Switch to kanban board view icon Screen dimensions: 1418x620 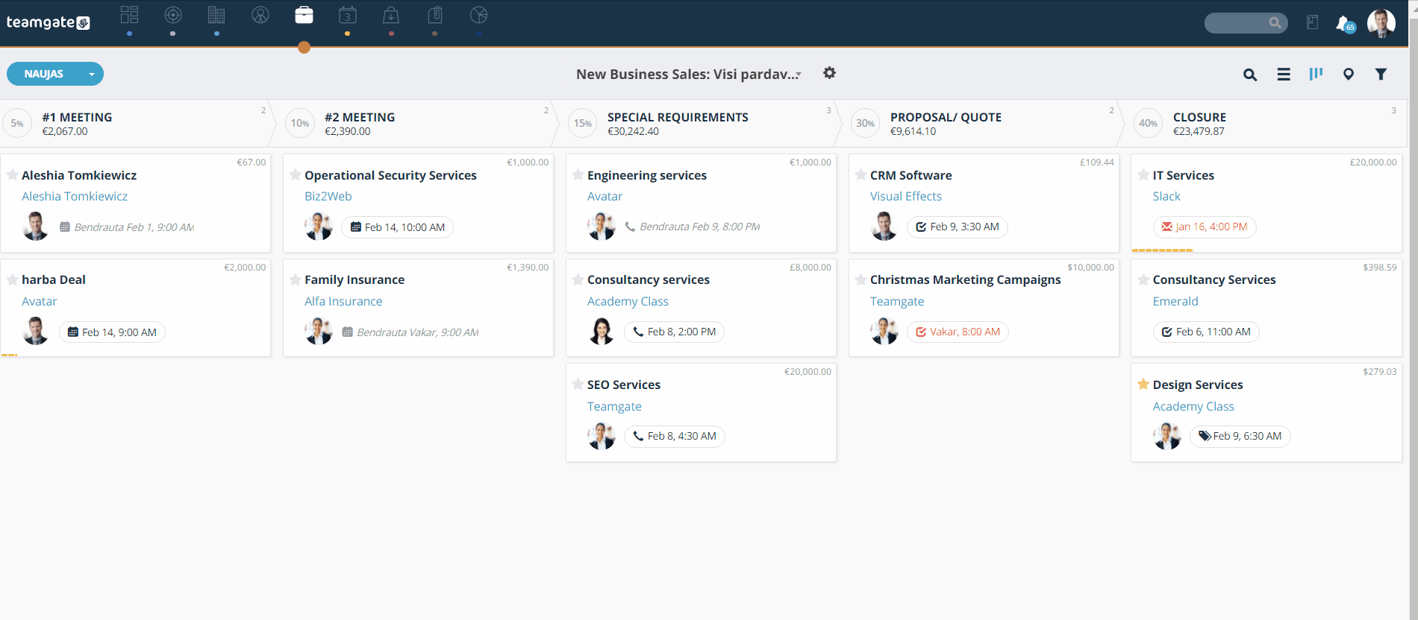point(1316,74)
